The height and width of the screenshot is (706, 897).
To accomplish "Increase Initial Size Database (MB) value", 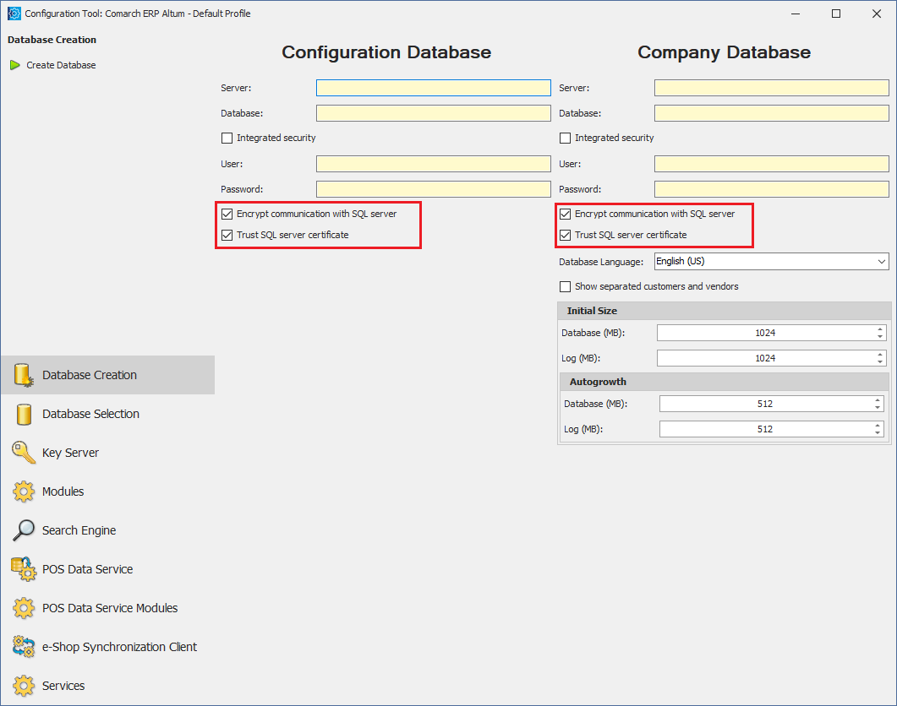I will click(880, 329).
